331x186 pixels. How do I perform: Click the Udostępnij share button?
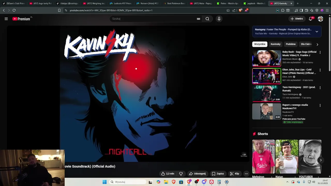point(197,174)
